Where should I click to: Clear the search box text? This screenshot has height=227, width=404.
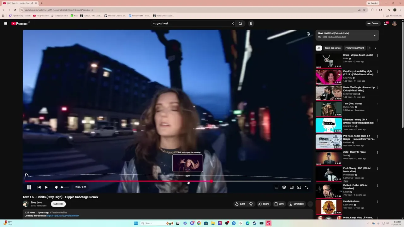point(233,23)
